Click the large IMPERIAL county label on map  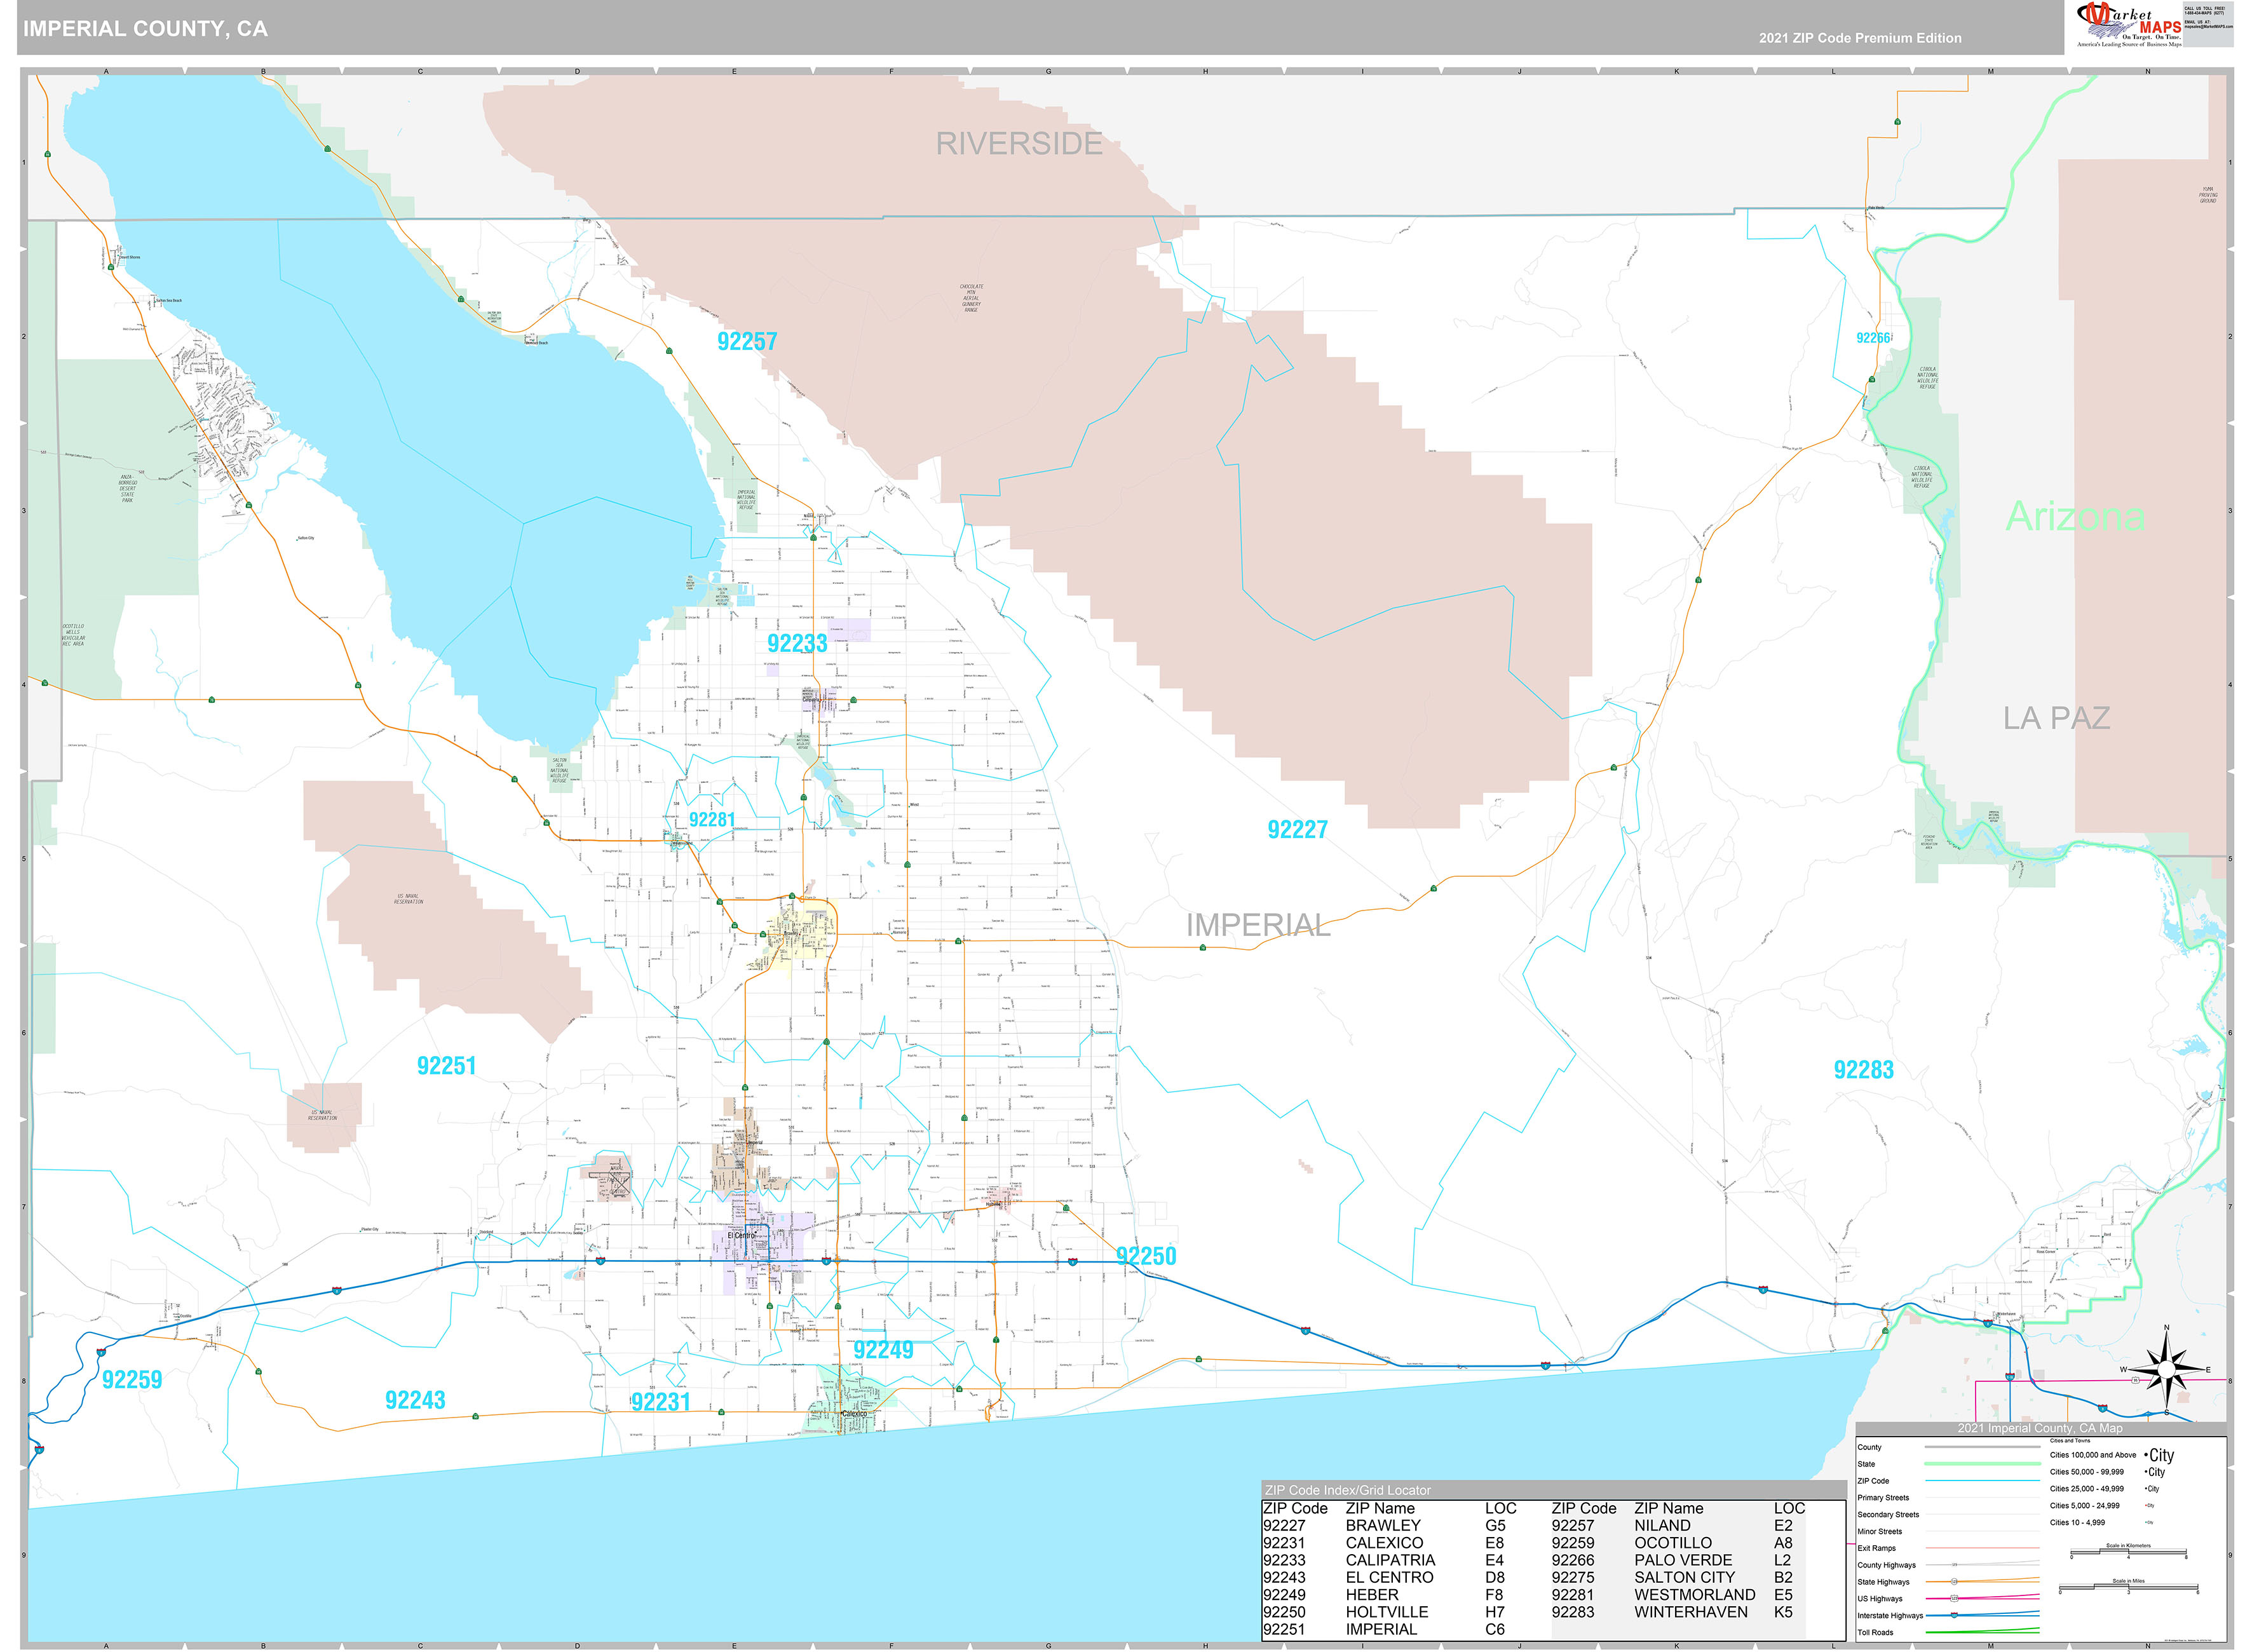coord(1258,926)
